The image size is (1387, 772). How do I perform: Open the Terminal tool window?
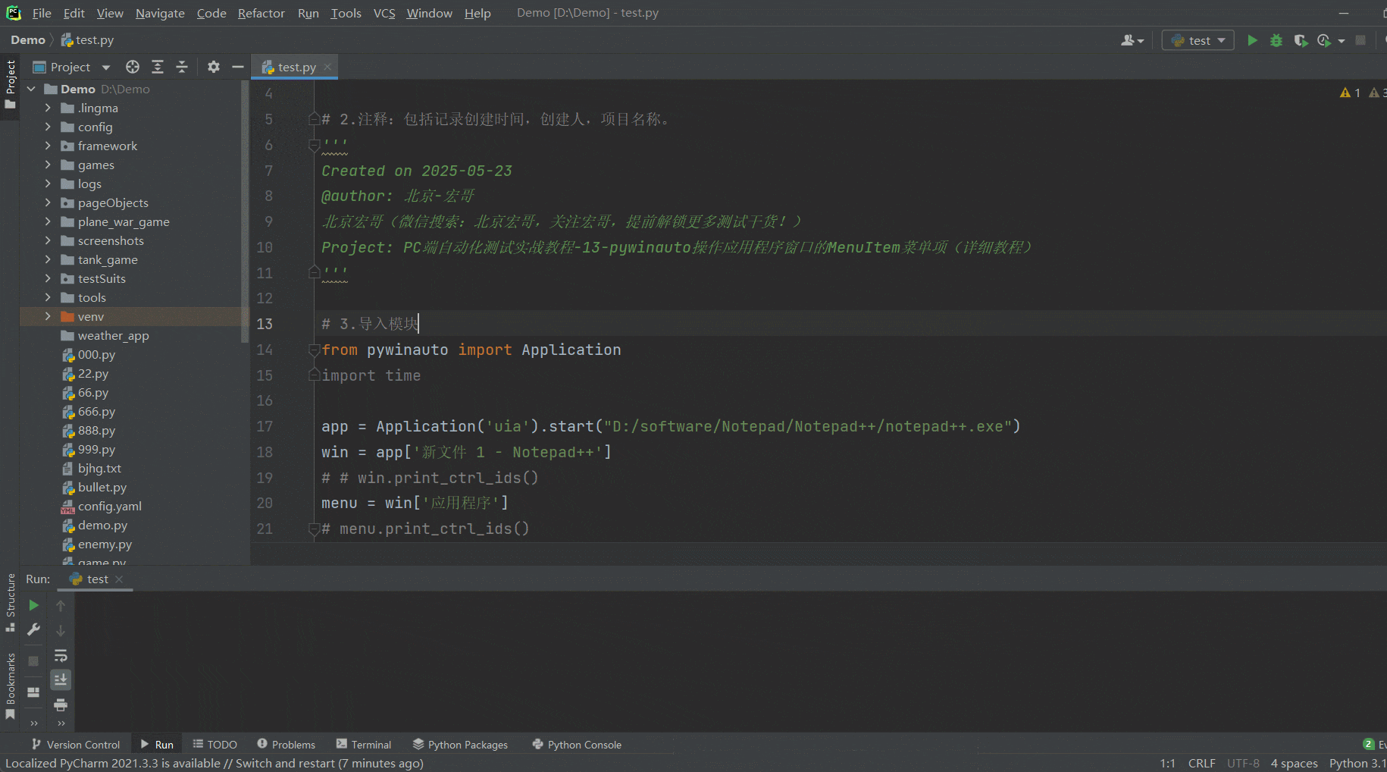(364, 745)
